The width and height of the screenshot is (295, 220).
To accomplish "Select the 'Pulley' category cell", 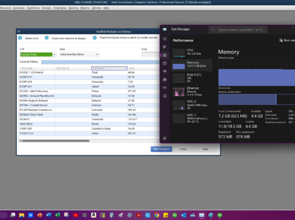I will (109, 91).
